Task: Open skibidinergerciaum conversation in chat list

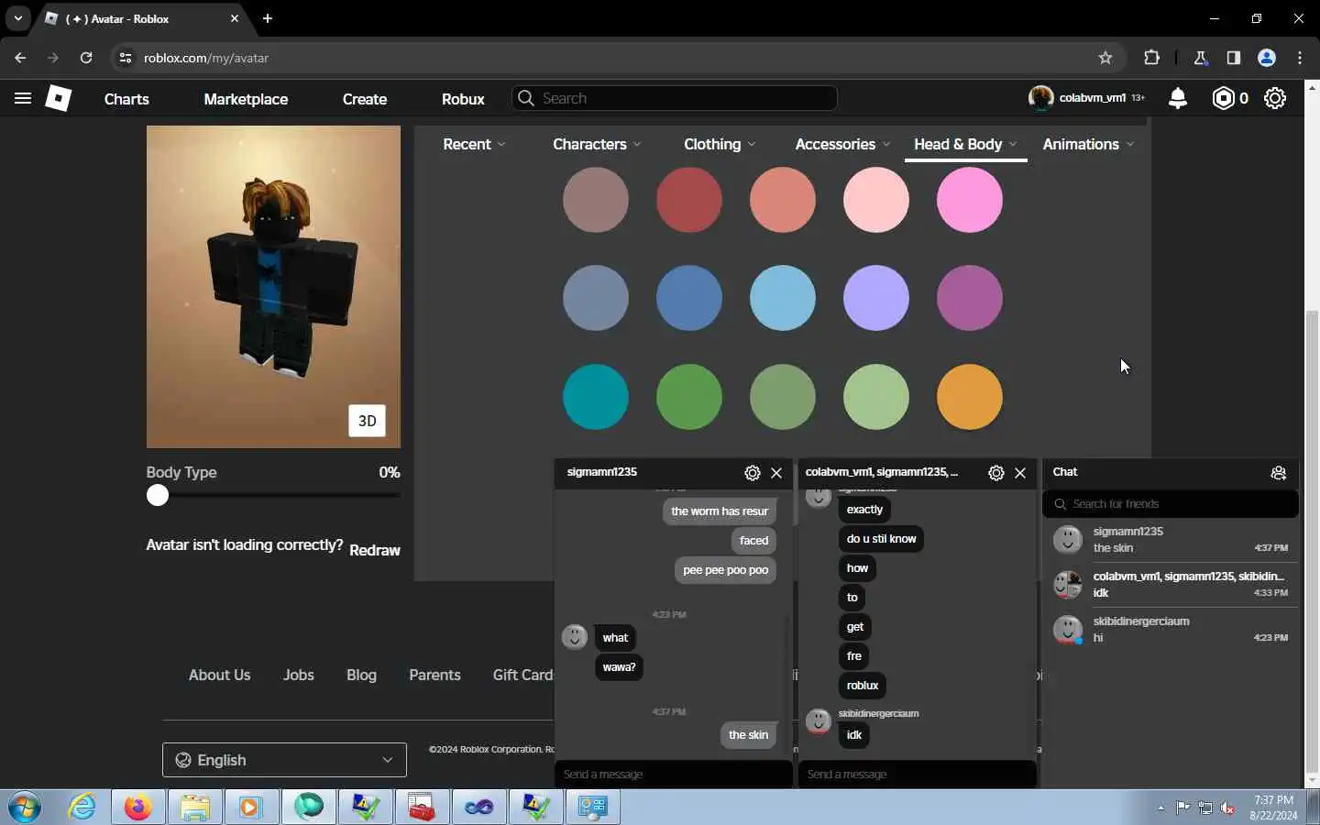Action: click(x=1171, y=630)
